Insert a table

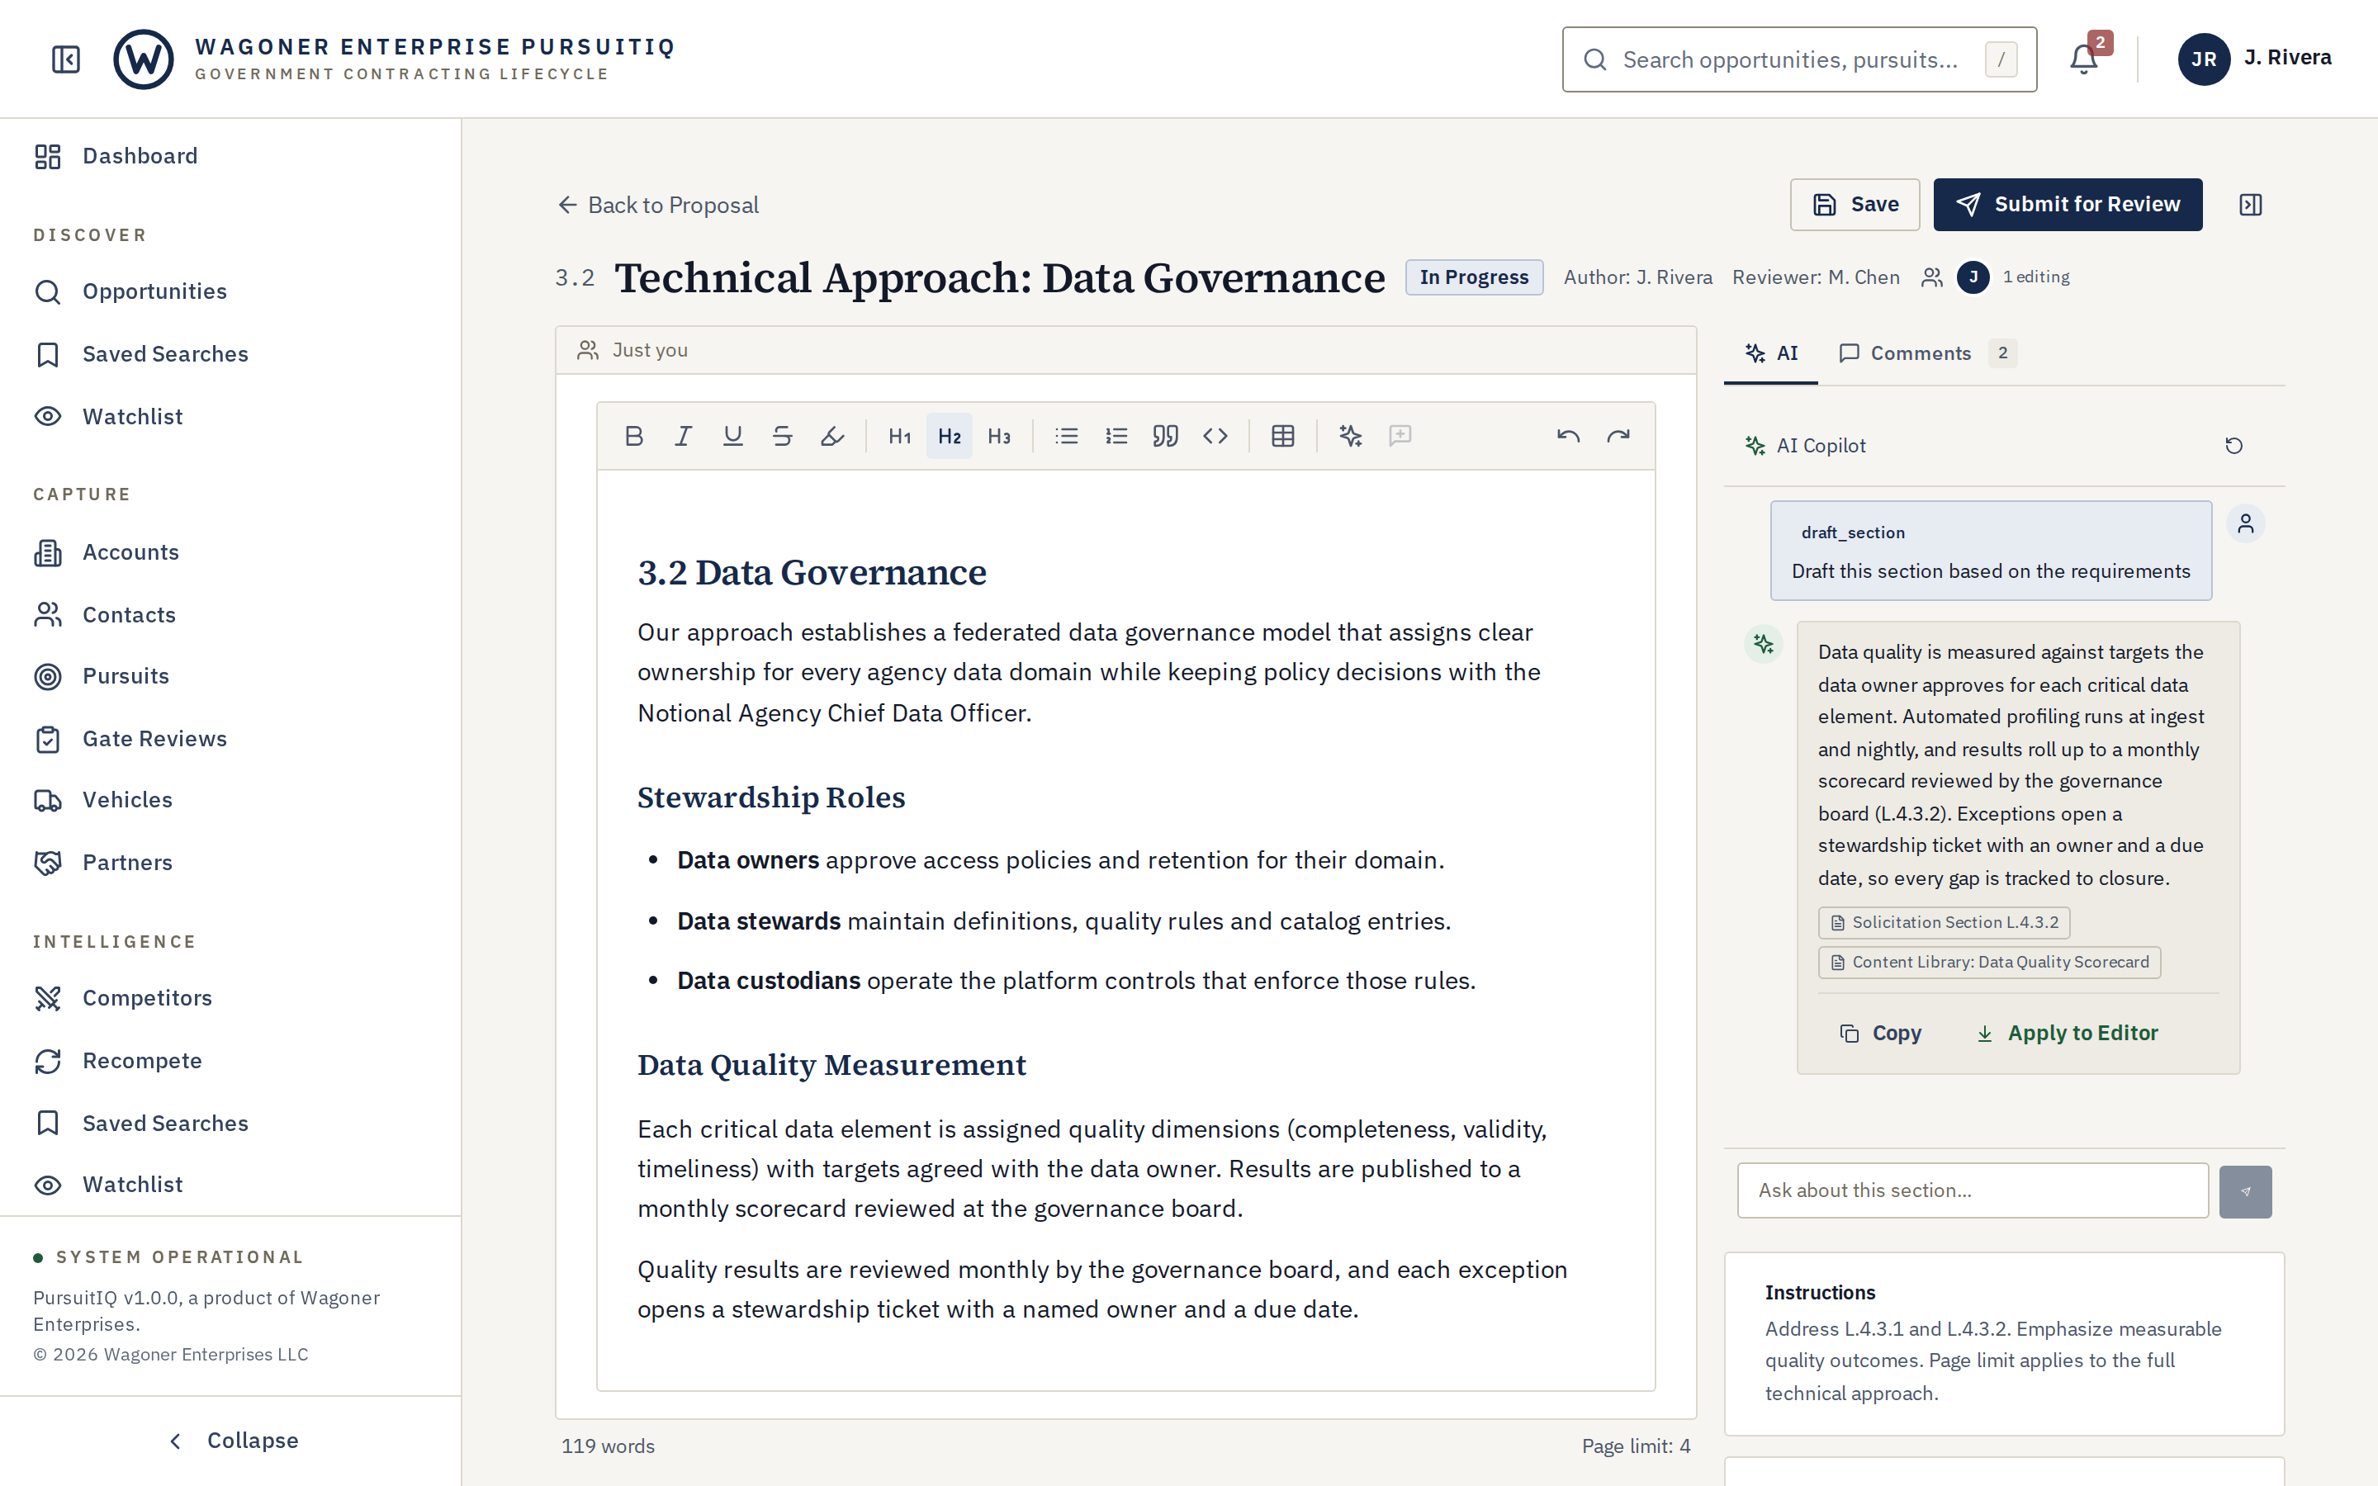1282,435
